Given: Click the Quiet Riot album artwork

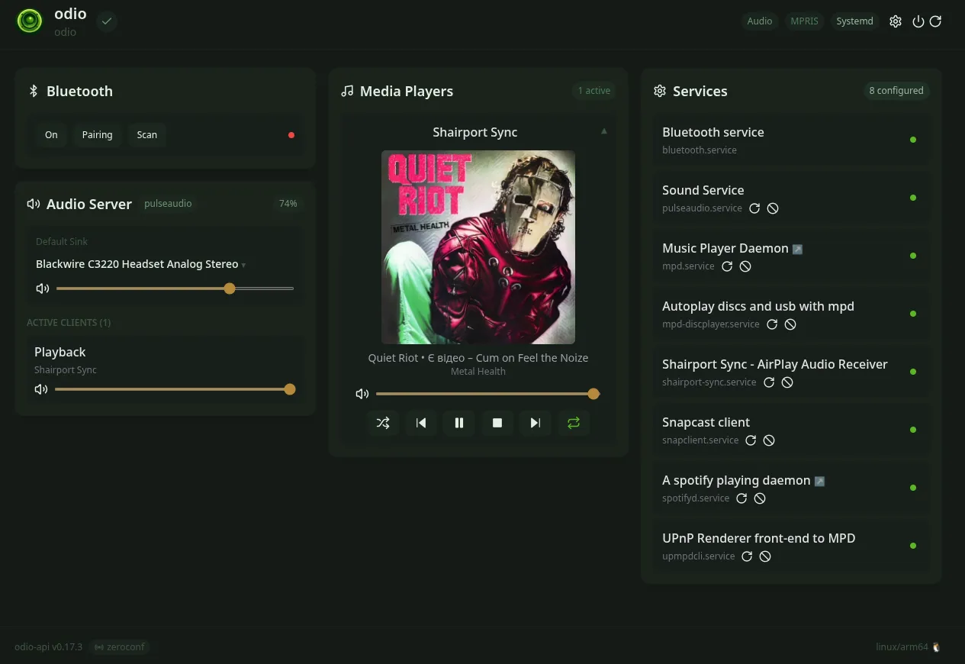Looking at the screenshot, I should [x=478, y=247].
